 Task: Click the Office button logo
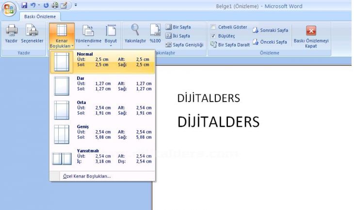[x=9, y=9]
